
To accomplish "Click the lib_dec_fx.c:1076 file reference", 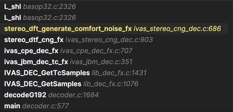I will [111, 84].
